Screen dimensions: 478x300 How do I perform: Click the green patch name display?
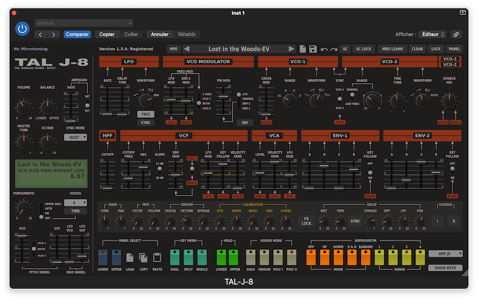(51, 173)
